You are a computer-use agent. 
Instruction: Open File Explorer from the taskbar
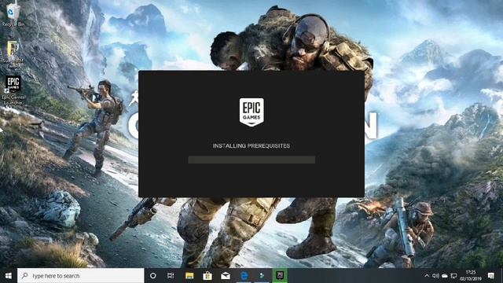click(189, 276)
